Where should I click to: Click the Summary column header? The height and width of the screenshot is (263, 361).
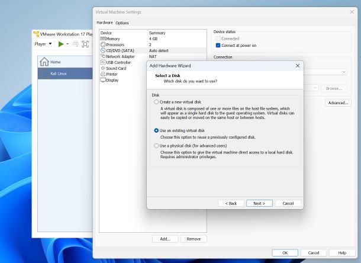click(x=157, y=33)
